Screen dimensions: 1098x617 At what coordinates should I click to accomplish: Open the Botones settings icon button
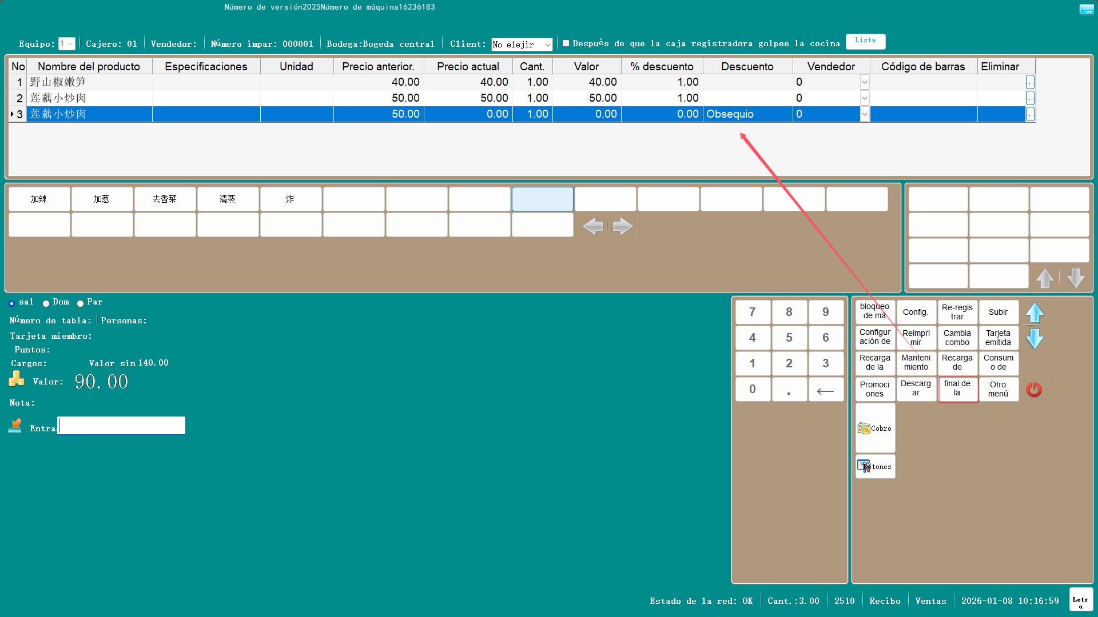pos(875,467)
